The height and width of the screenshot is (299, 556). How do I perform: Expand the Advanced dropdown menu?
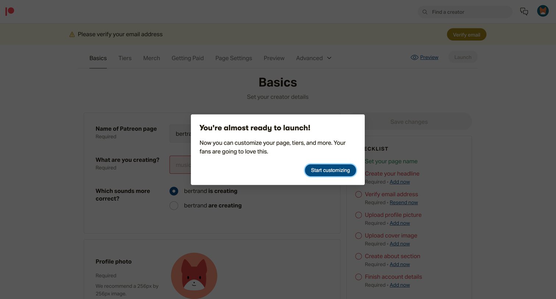pyautogui.click(x=314, y=58)
